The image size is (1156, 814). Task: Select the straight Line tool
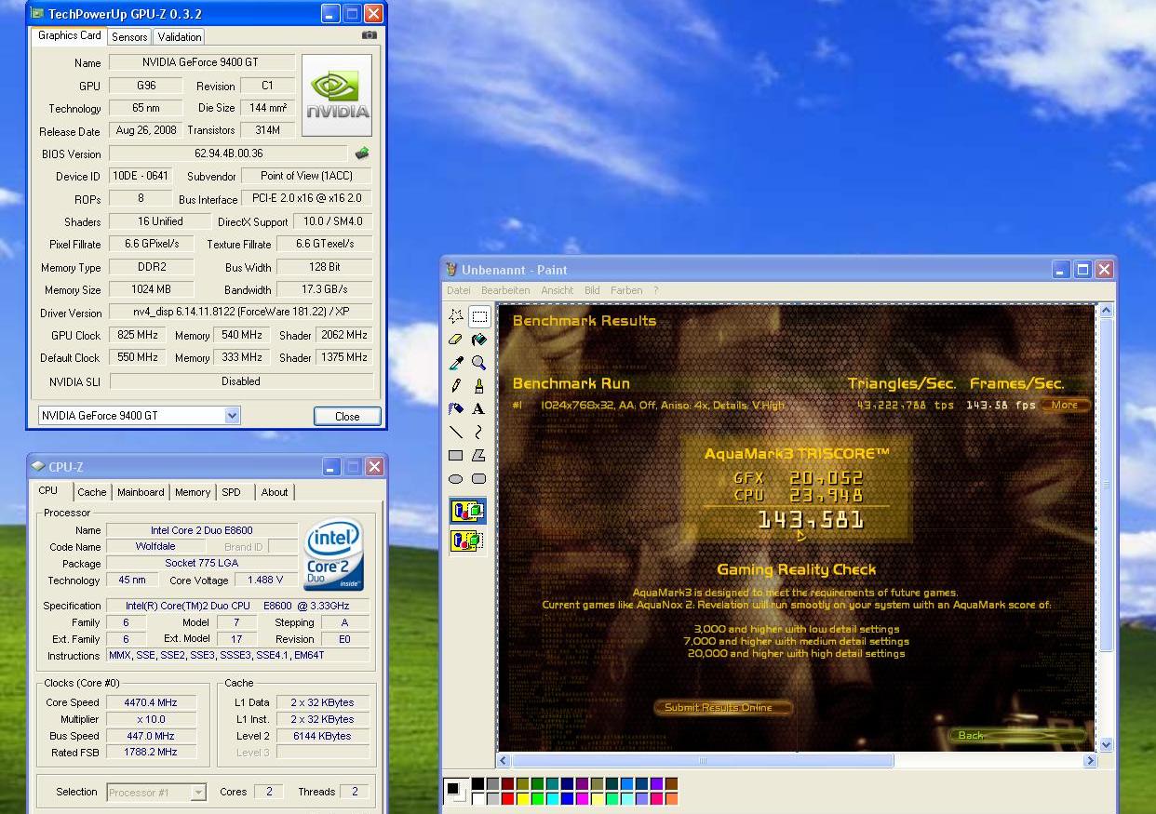tap(456, 433)
